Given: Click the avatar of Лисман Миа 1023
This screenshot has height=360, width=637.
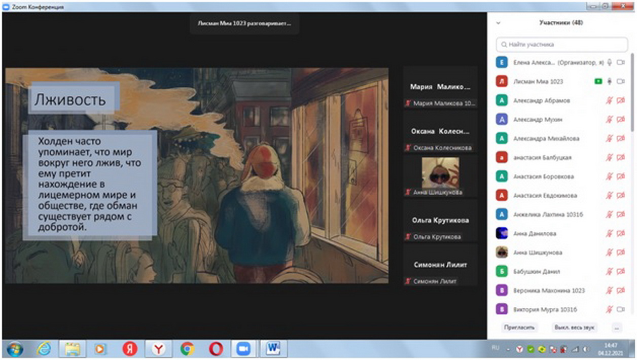Looking at the screenshot, I should point(502,81).
